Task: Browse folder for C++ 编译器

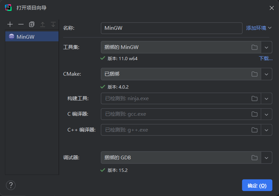Action: click(x=255, y=130)
